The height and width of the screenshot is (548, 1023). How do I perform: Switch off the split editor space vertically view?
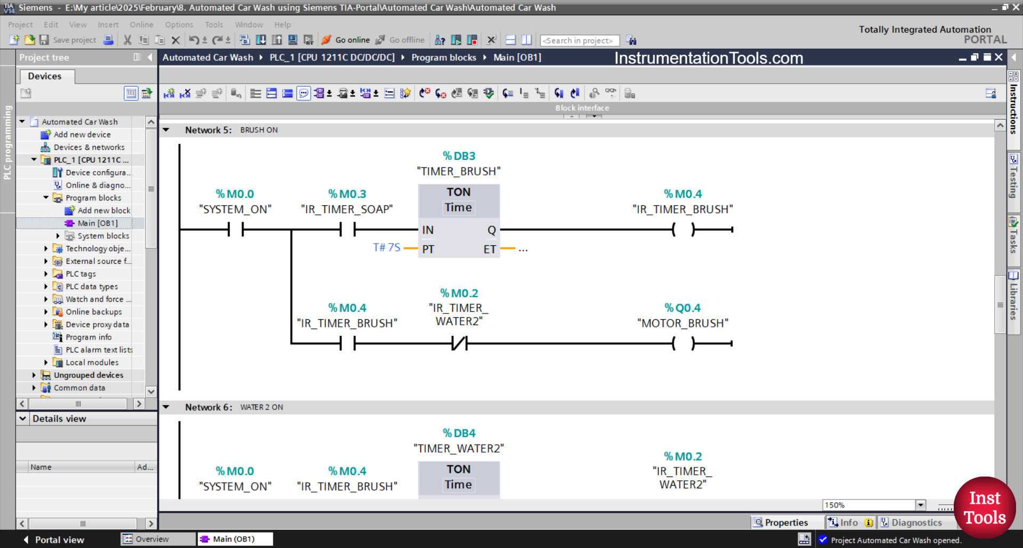pyautogui.click(x=527, y=40)
